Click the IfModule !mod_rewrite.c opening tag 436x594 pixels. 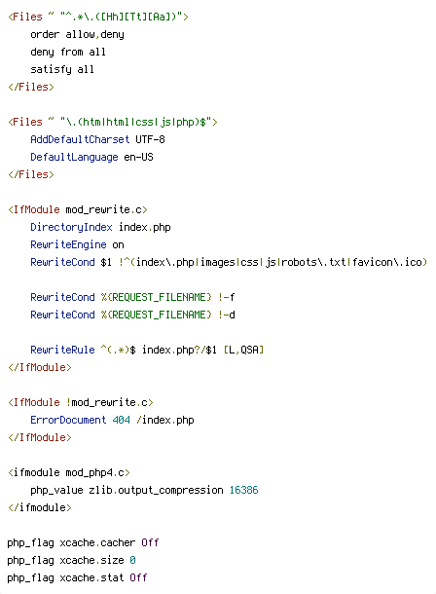[81, 402]
